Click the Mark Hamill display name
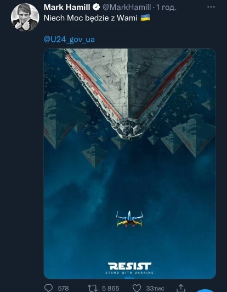This screenshot has width=227, height=292. click(x=67, y=7)
